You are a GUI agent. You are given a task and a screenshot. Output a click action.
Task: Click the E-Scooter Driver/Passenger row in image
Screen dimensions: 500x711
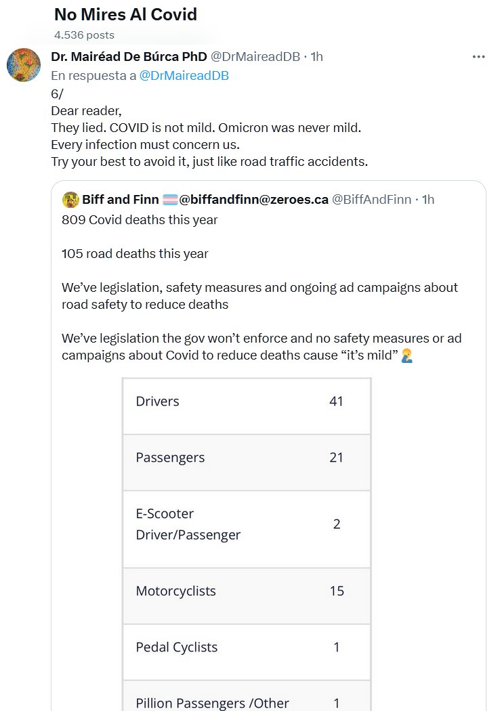[246, 525]
